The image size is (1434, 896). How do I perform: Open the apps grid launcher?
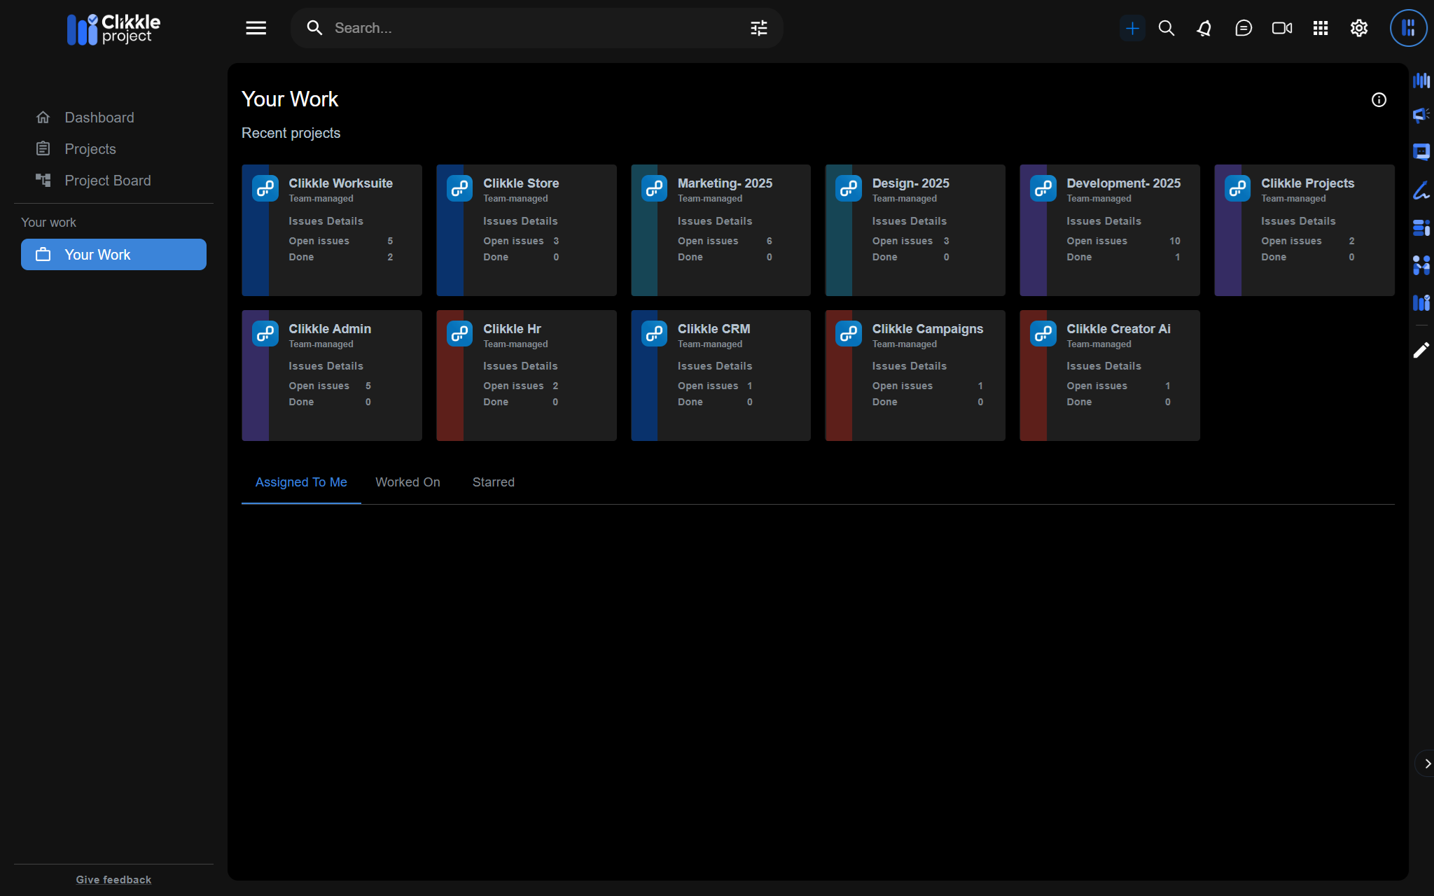pos(1321,28)
